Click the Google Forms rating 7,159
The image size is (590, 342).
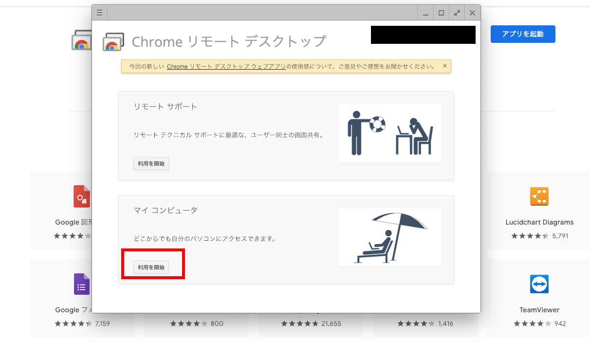(82, 323)
